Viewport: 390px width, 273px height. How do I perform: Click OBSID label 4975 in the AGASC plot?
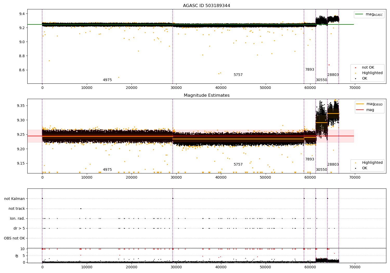click(x=107, y=80)
